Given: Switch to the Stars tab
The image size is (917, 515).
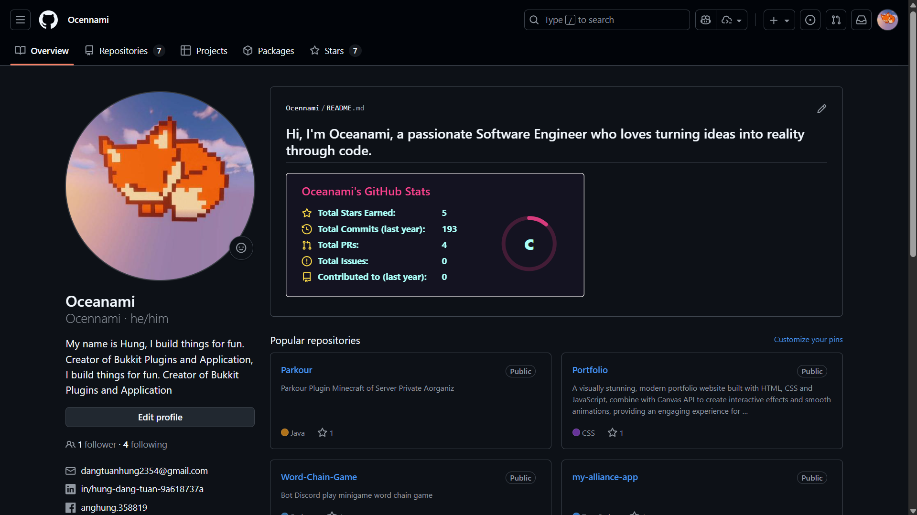Looking at the screenshot, I should pos(335,51).
